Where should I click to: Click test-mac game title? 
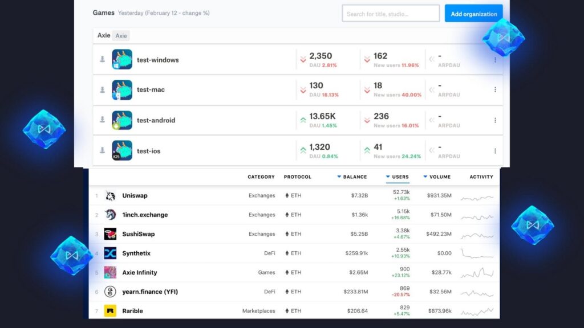tap(151, 89)
